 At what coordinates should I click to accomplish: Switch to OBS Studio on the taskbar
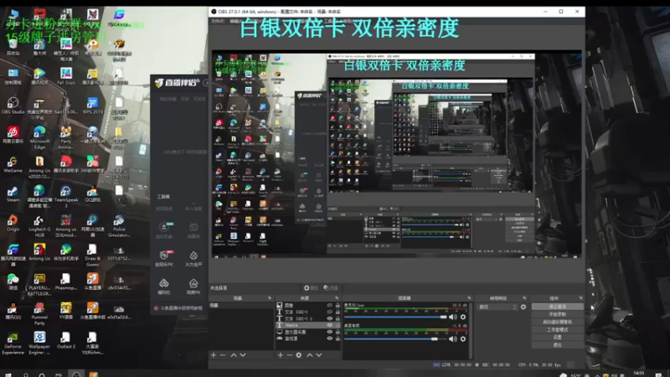point(76,374)
